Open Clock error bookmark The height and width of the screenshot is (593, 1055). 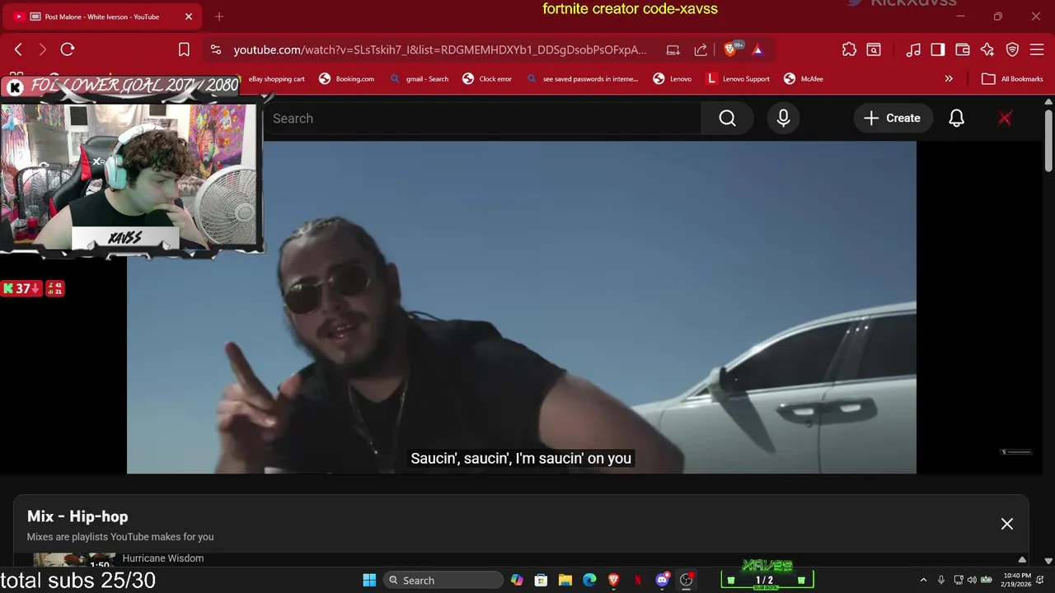coord(487,79)
